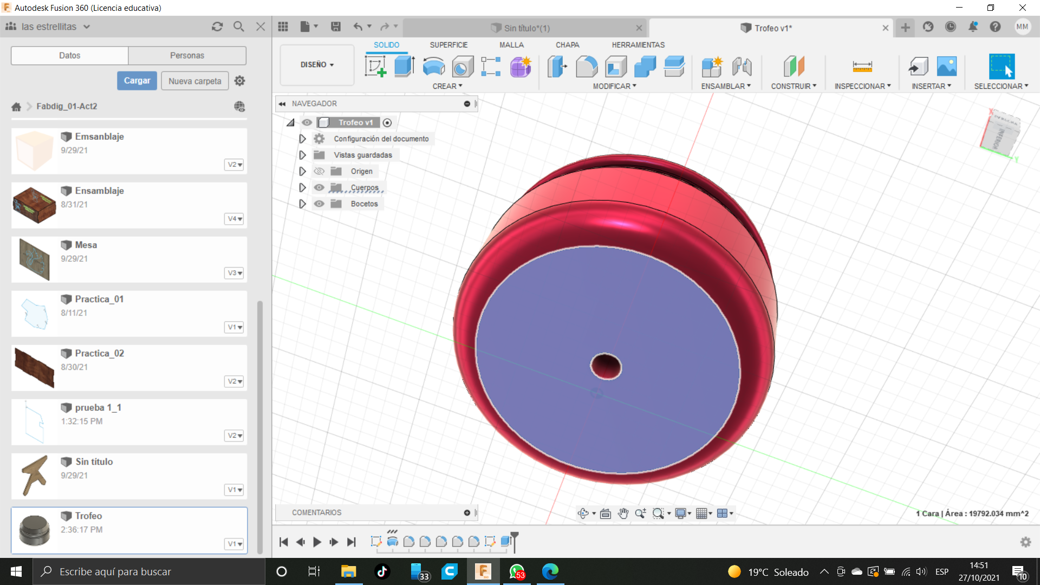Select the Create Form tool
The height and width of the screenshot is (585, 1040).
click(521, 67)
